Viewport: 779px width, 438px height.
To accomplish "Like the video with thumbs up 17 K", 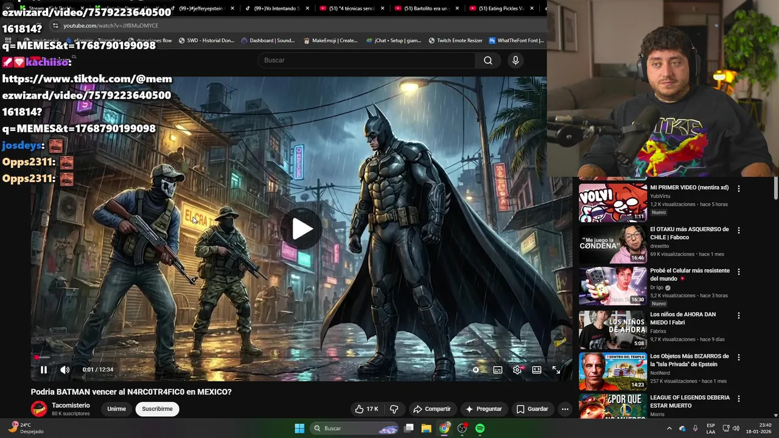I will point(366,409).
